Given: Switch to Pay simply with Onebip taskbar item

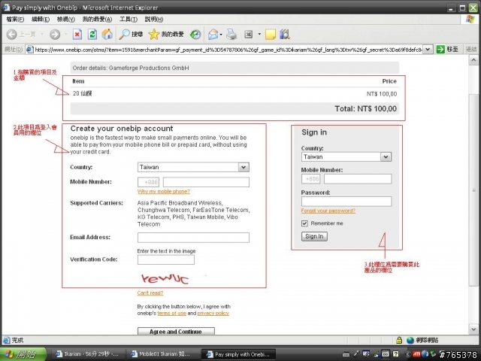Looking at the screenshot, I should point(238,354).
